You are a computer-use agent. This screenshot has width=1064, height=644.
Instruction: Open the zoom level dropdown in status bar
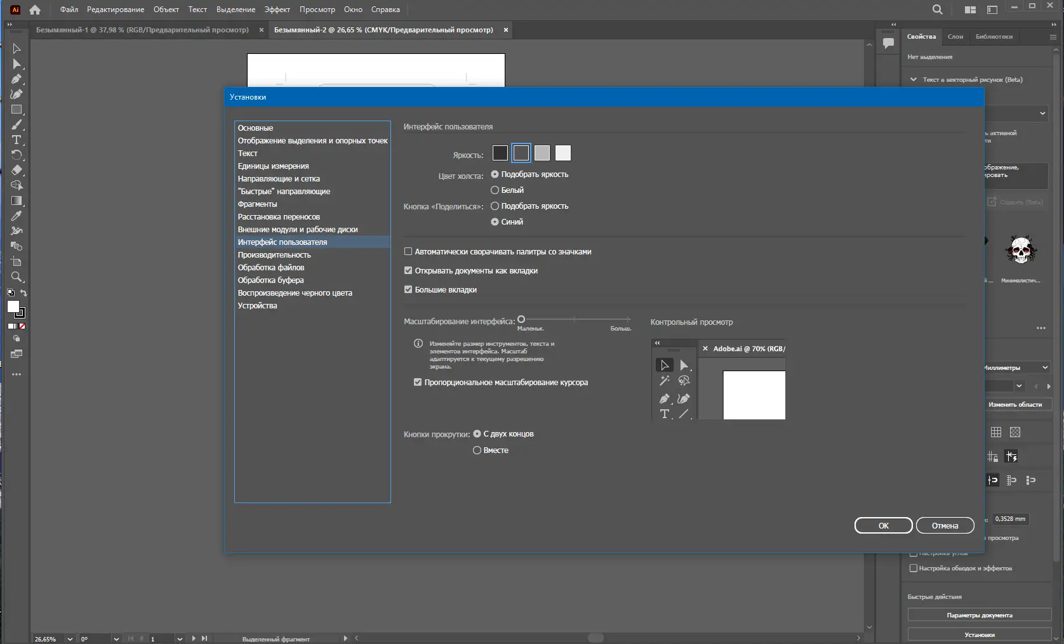point(70,639)
